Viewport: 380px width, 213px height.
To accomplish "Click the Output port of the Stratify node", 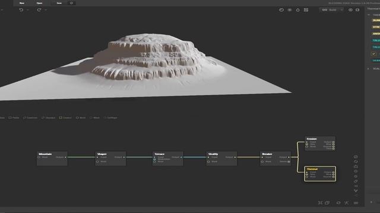I will pos(235,157).
